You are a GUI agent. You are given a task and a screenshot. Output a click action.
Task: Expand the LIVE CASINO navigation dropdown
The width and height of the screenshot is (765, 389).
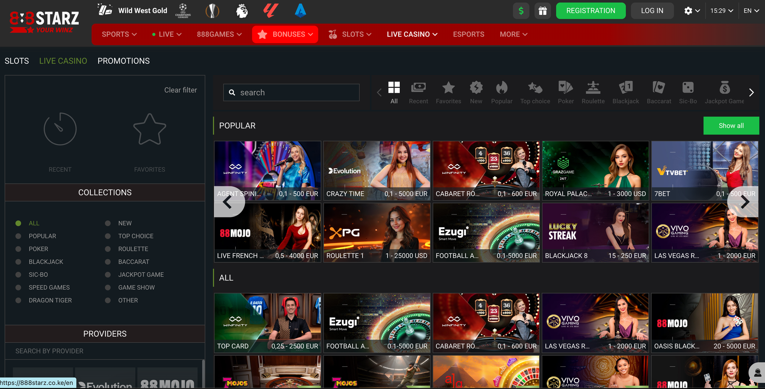click(x=412, y=34)
